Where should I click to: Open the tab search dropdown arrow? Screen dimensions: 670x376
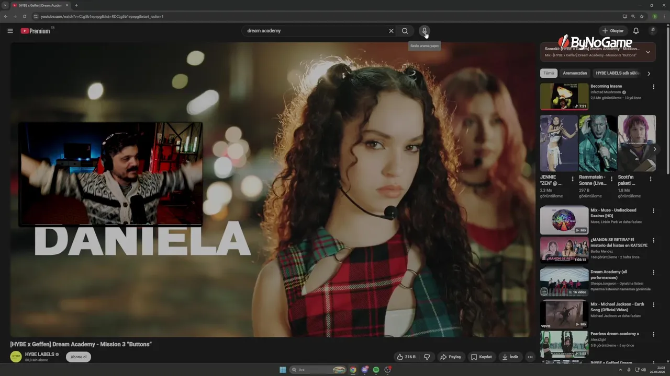(5, 5)
